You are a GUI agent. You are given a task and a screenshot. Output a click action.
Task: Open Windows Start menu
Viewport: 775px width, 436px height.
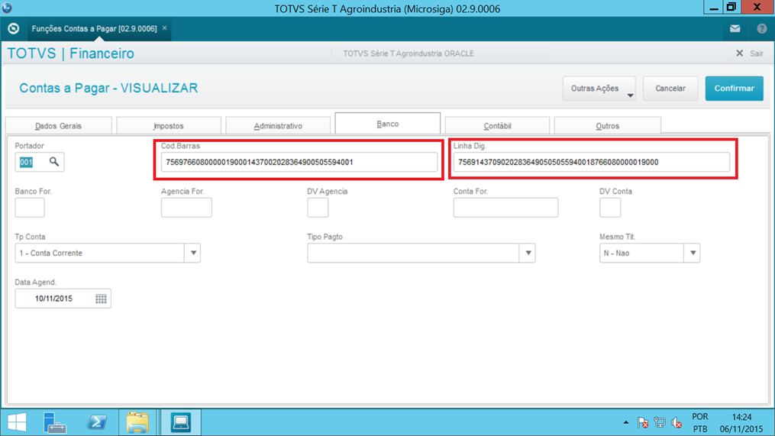point(16,422)
